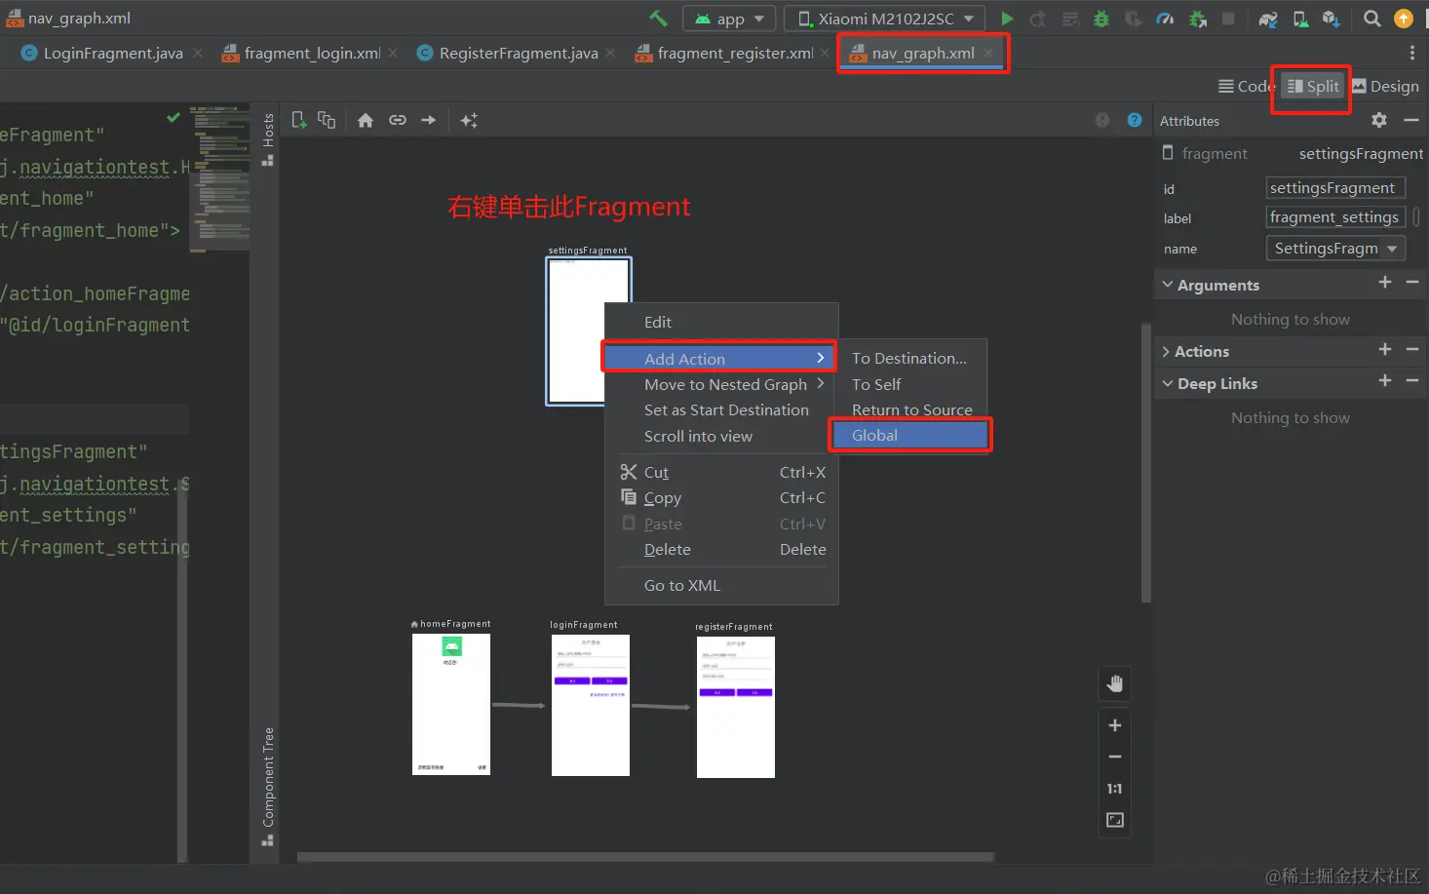Assign start destination with home icon
Screen dimensions: 1429x894
pyautogui.click(x=366, y=120)
